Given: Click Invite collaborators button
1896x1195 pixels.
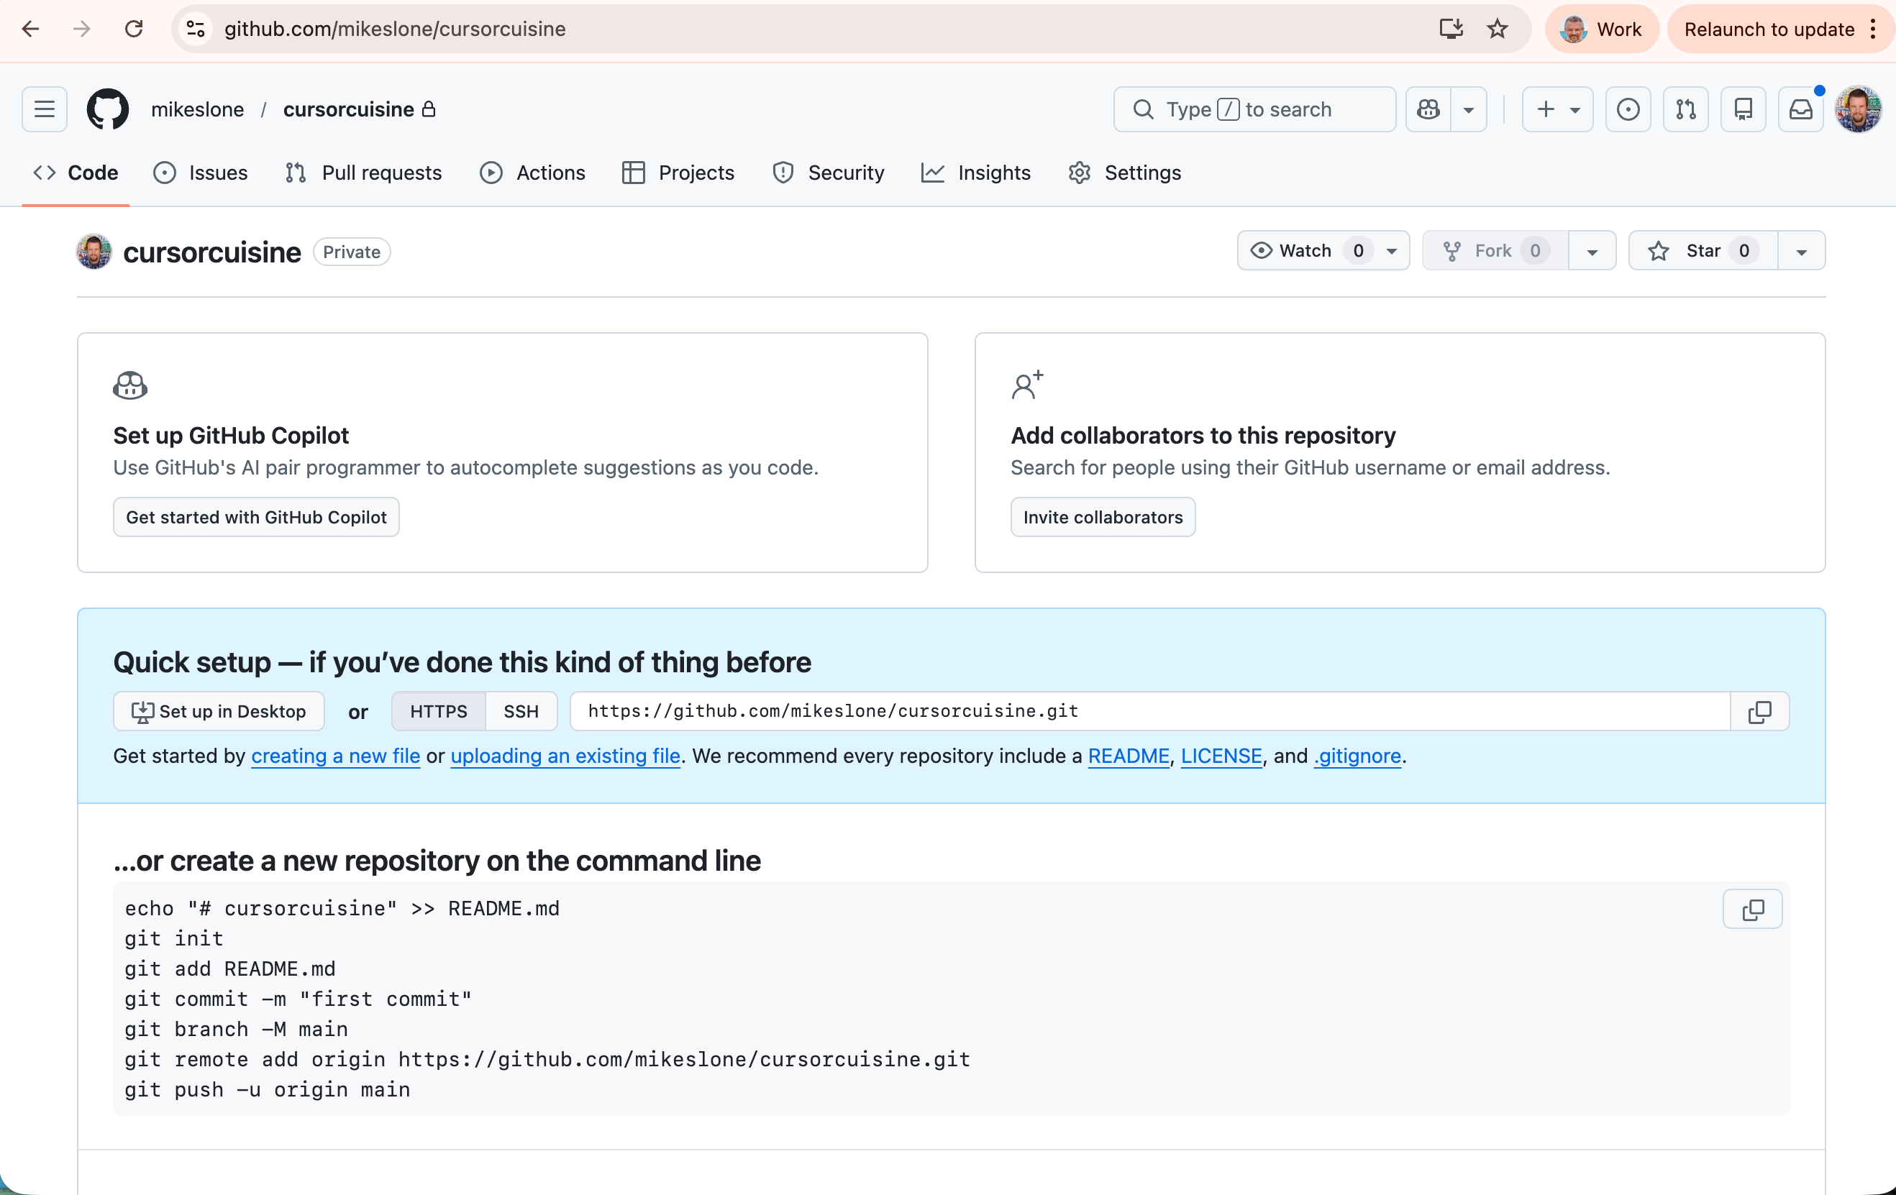Looking at the screenshot, I should point(1103,517).
